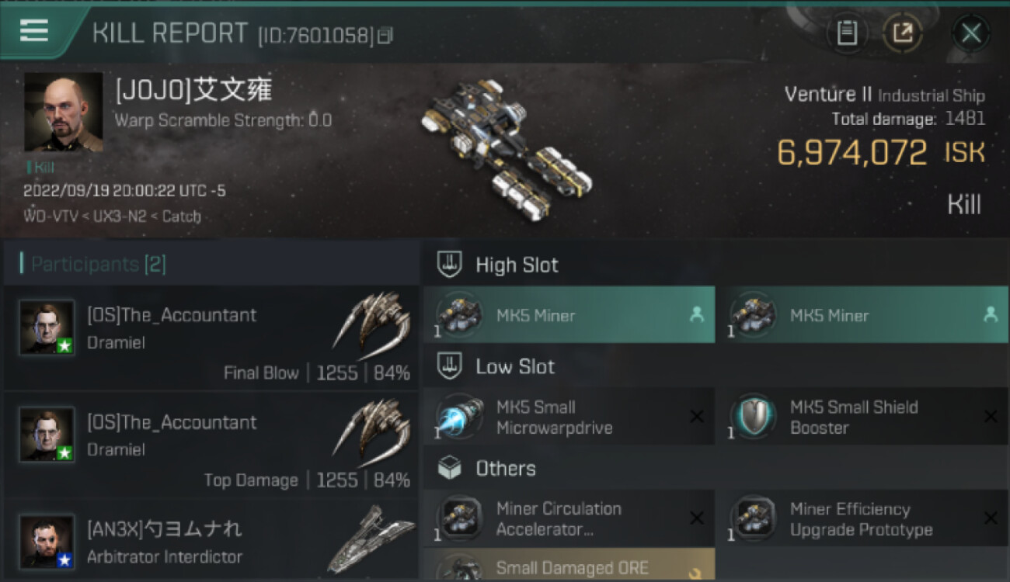The height and width of the screenshot is (582, 1010).
Task: Click MK5 Small Microwarpdrive item
Action: 569,417
